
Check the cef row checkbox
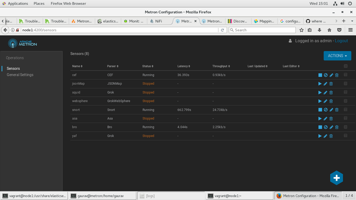pos(346,75)
